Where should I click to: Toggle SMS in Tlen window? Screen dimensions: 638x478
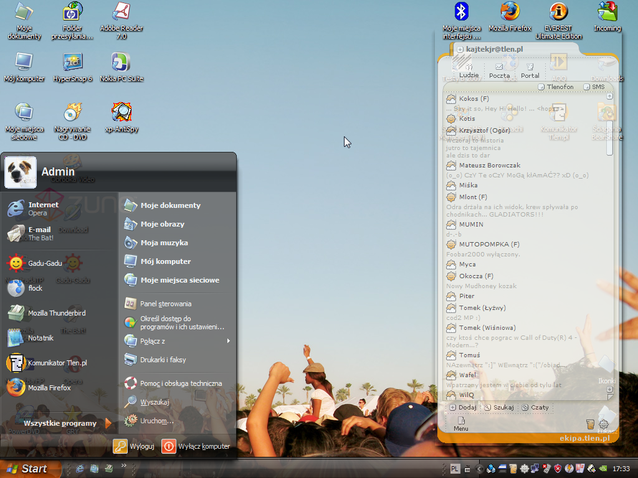[x=594, y=87]
